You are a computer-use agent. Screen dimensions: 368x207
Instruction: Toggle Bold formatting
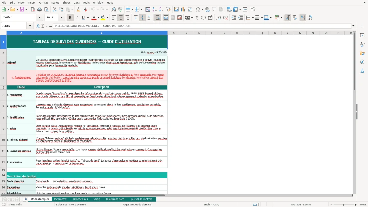pos(70,18)
